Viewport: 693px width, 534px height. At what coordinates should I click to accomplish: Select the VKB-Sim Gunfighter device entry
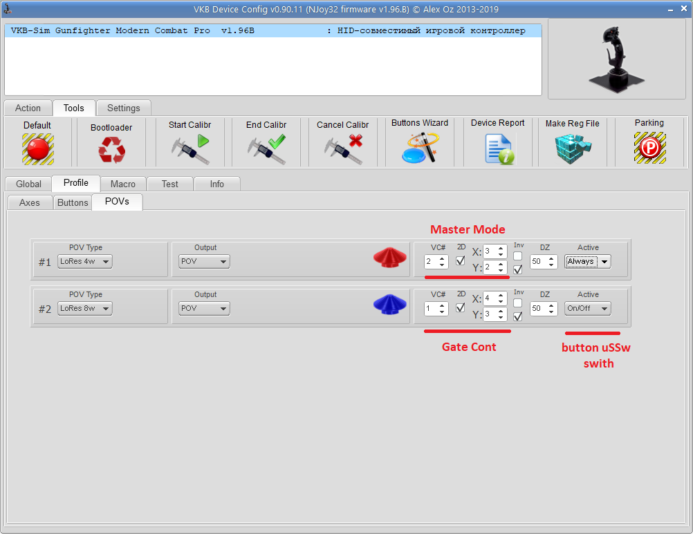coord(272,31)
